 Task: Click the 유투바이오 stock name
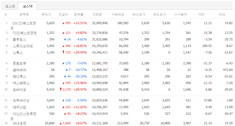(x=21, y=100)
